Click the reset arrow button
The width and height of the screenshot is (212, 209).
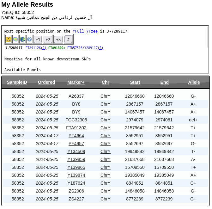[68, 39]
